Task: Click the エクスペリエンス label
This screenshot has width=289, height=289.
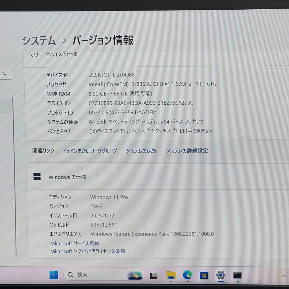Action: point(66,234)
